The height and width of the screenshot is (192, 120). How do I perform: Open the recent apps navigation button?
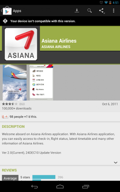pos(85,187)
